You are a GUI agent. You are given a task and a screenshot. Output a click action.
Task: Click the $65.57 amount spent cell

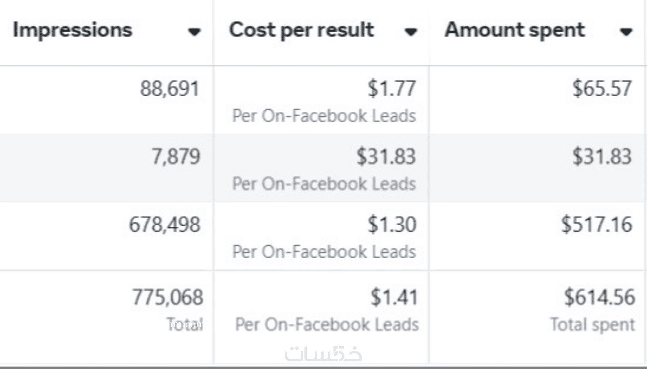[x=602, y=89]
